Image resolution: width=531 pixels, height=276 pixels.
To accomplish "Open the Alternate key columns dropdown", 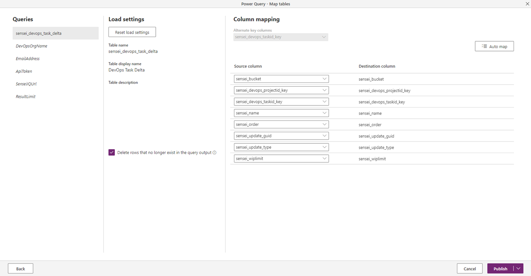I will point(281,37).
